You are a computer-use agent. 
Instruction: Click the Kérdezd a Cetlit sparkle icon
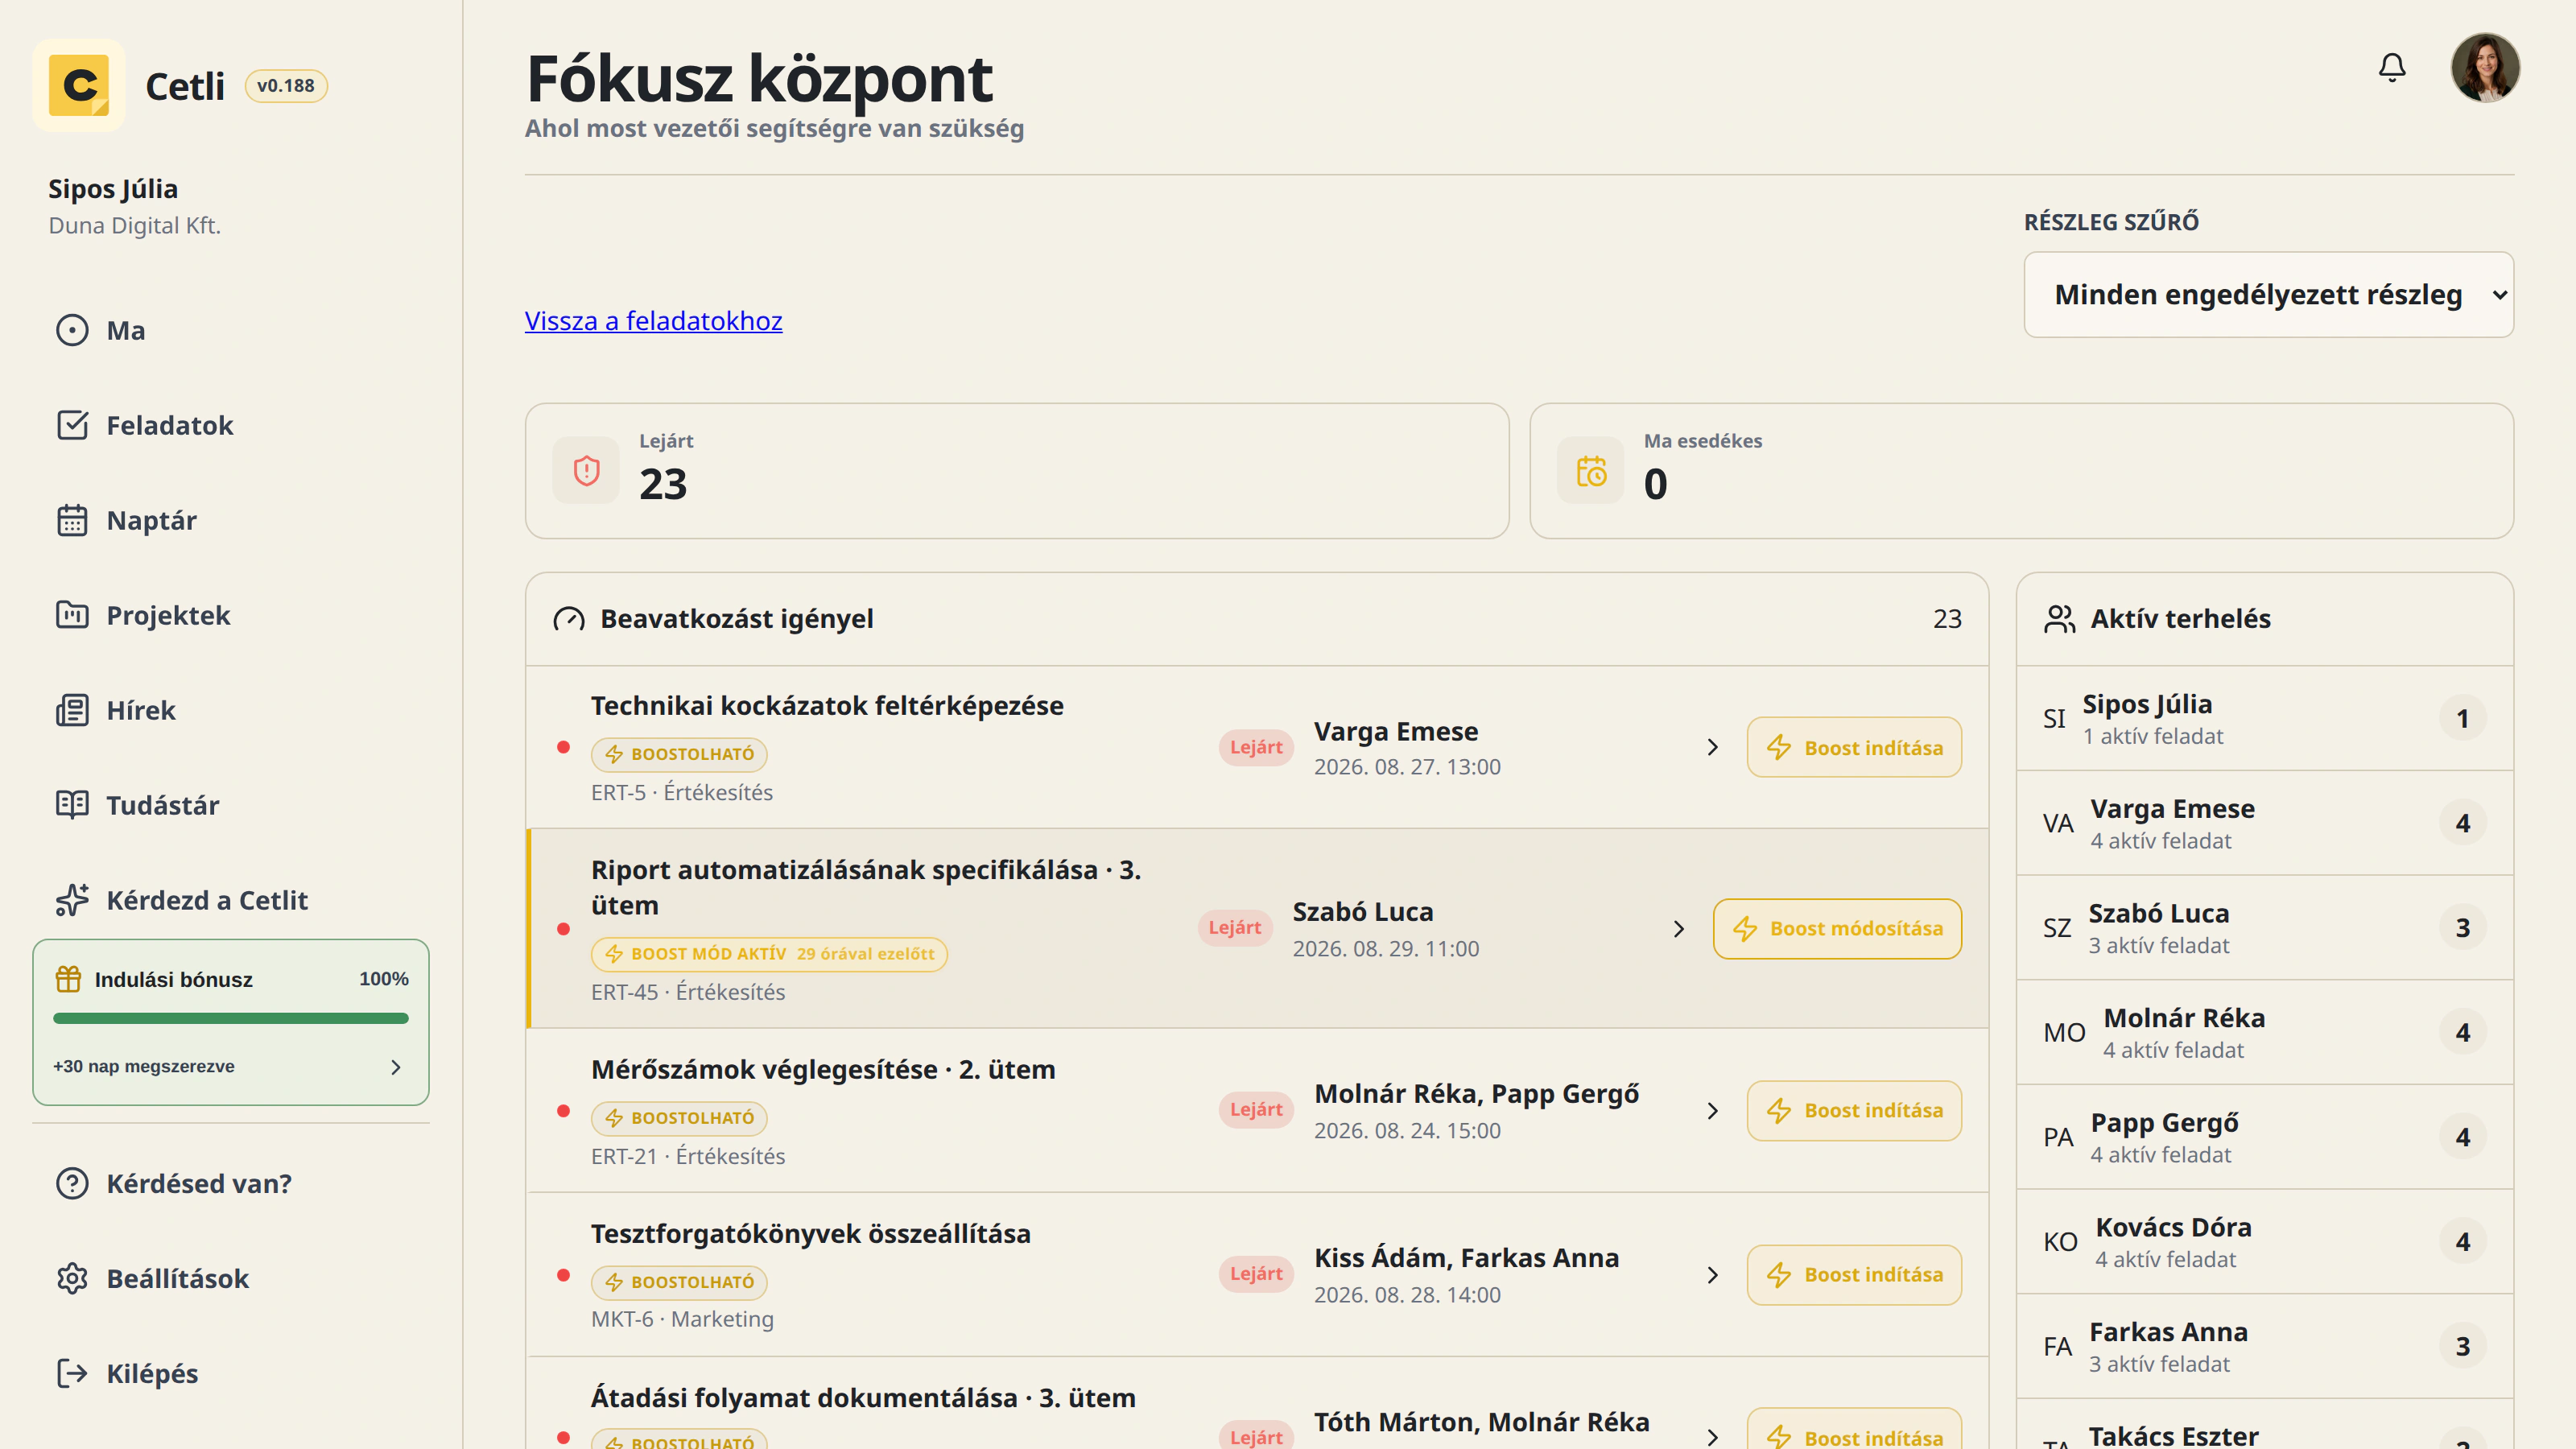[72, 900]
